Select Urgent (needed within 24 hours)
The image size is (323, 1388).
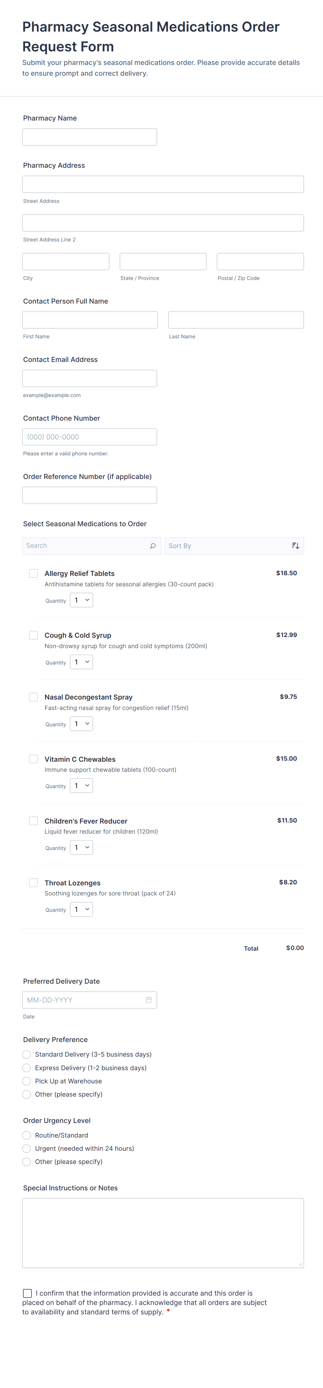point(27,1148)
